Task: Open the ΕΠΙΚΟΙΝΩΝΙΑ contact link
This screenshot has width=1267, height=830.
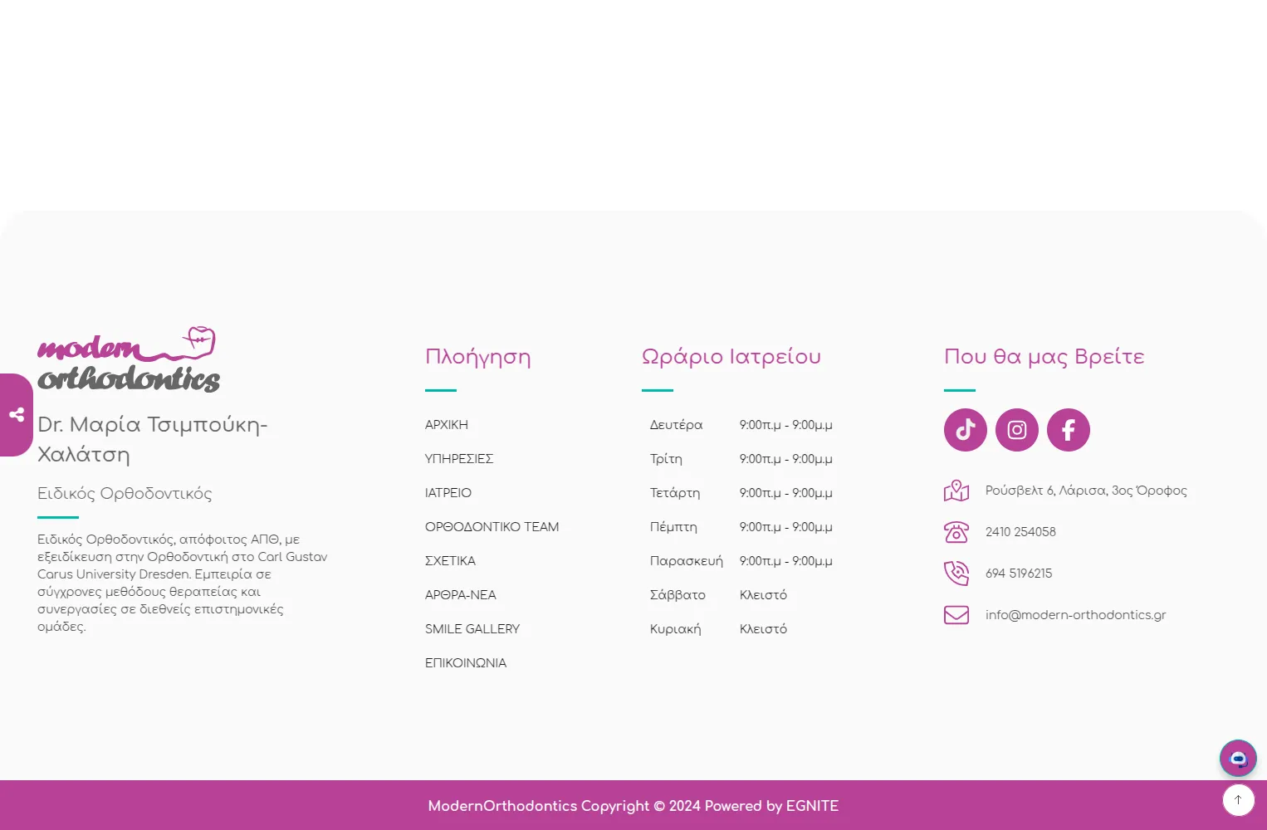Action: (466, 663)
